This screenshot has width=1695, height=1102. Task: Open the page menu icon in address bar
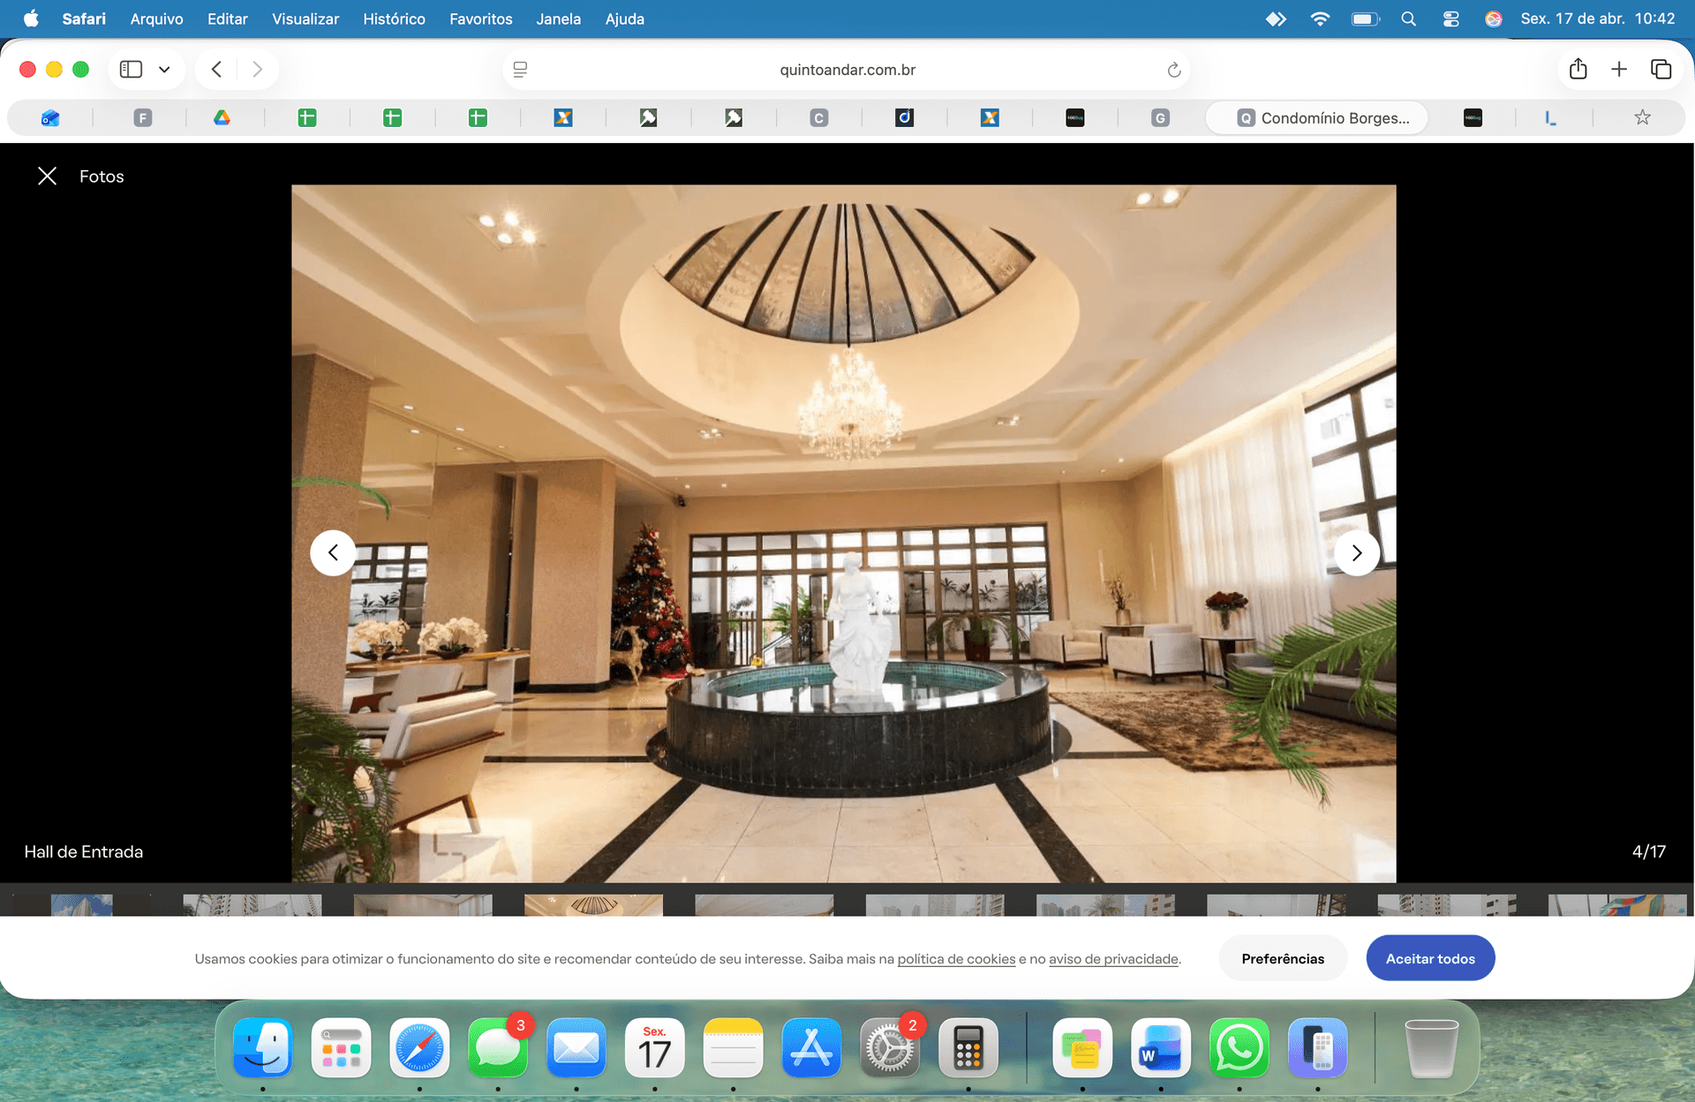520,70
